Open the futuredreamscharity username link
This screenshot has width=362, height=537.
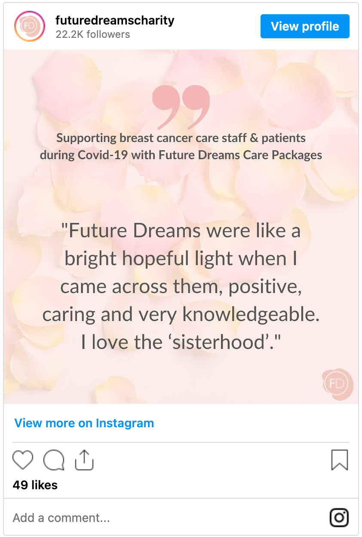(x=115, y=20)
